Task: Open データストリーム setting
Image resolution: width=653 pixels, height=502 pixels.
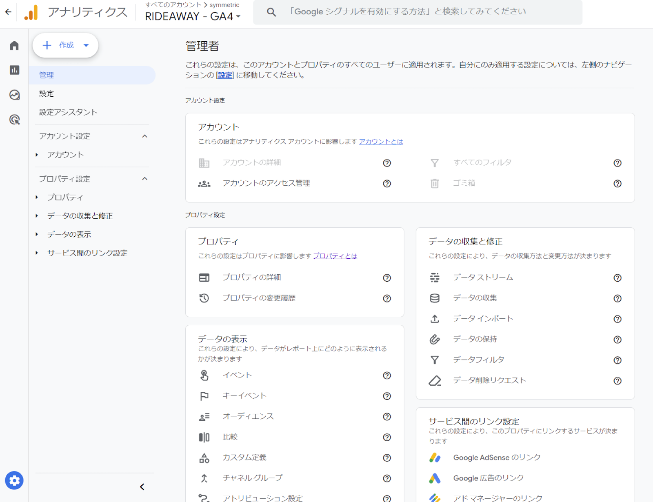Action: click(x=483, y=278)
